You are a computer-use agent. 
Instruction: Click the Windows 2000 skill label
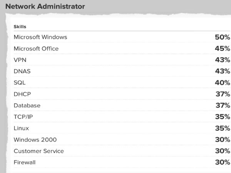35,140
